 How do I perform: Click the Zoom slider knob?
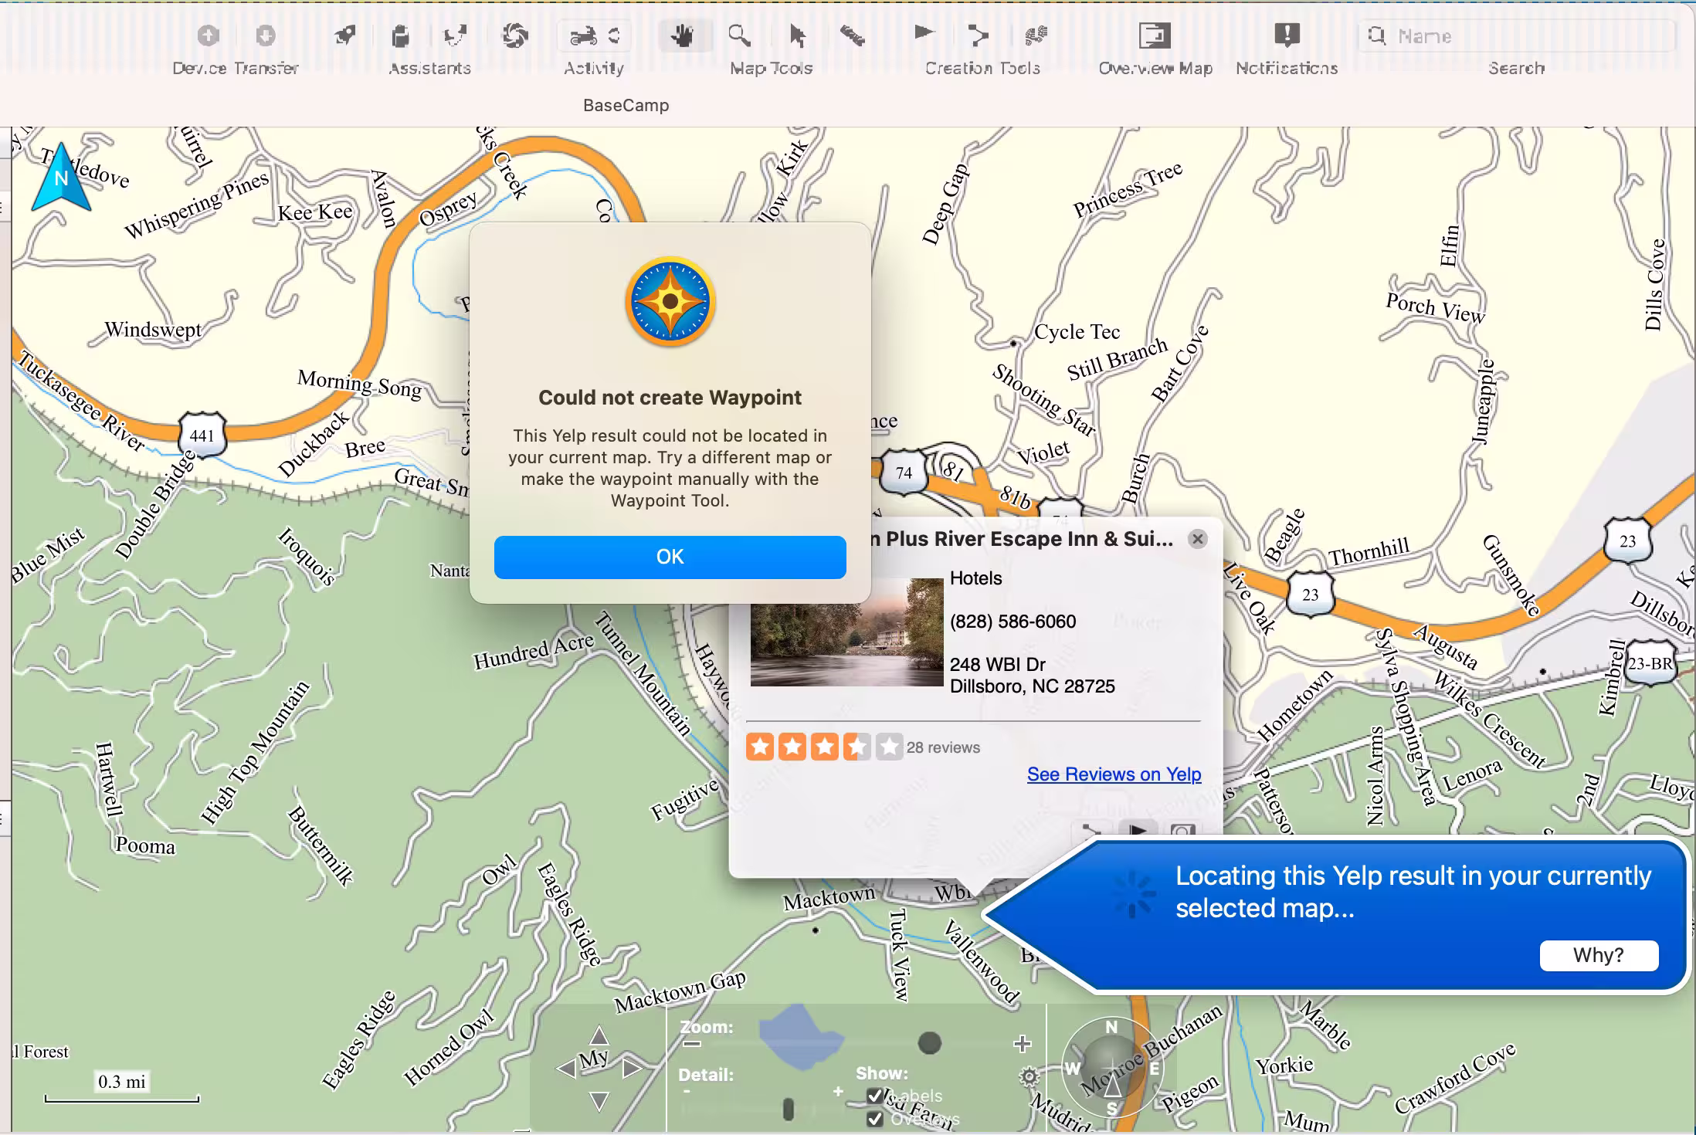tap(930, 1043)
